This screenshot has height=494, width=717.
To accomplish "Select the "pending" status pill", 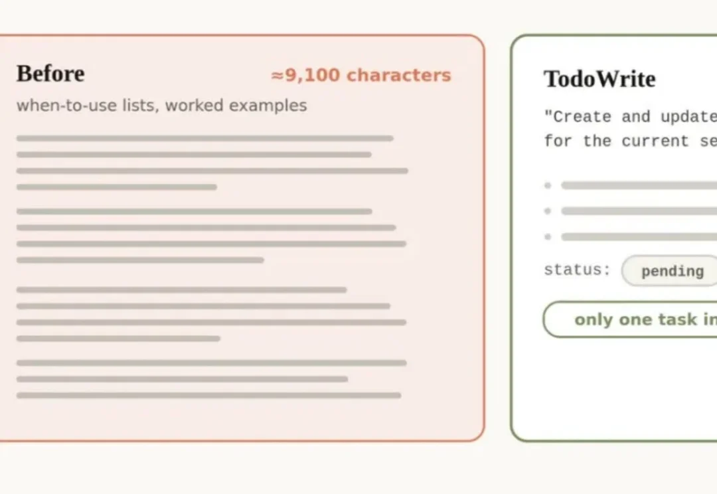I will coord(669,271).
